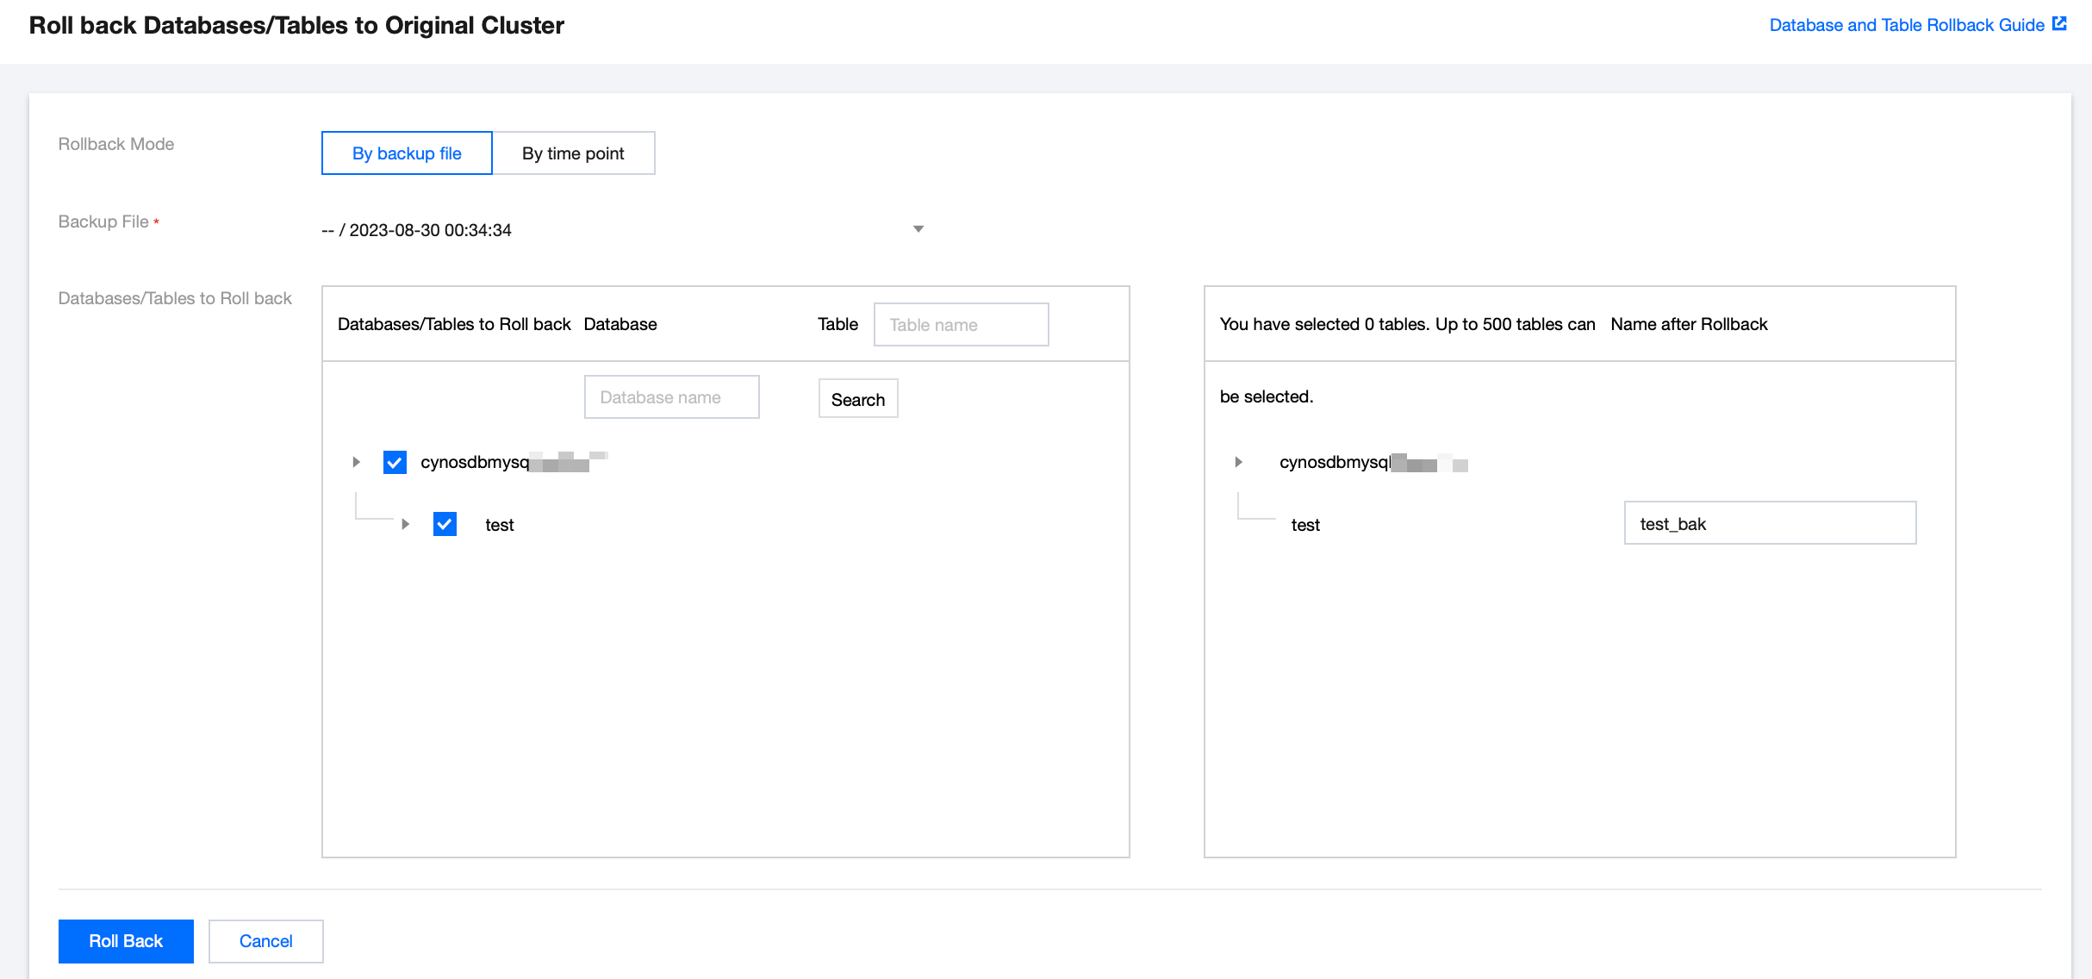Open the external link icon beside Rollback Guide

[2060, 24]
